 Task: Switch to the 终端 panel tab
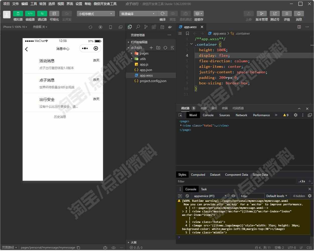point(225,108)
